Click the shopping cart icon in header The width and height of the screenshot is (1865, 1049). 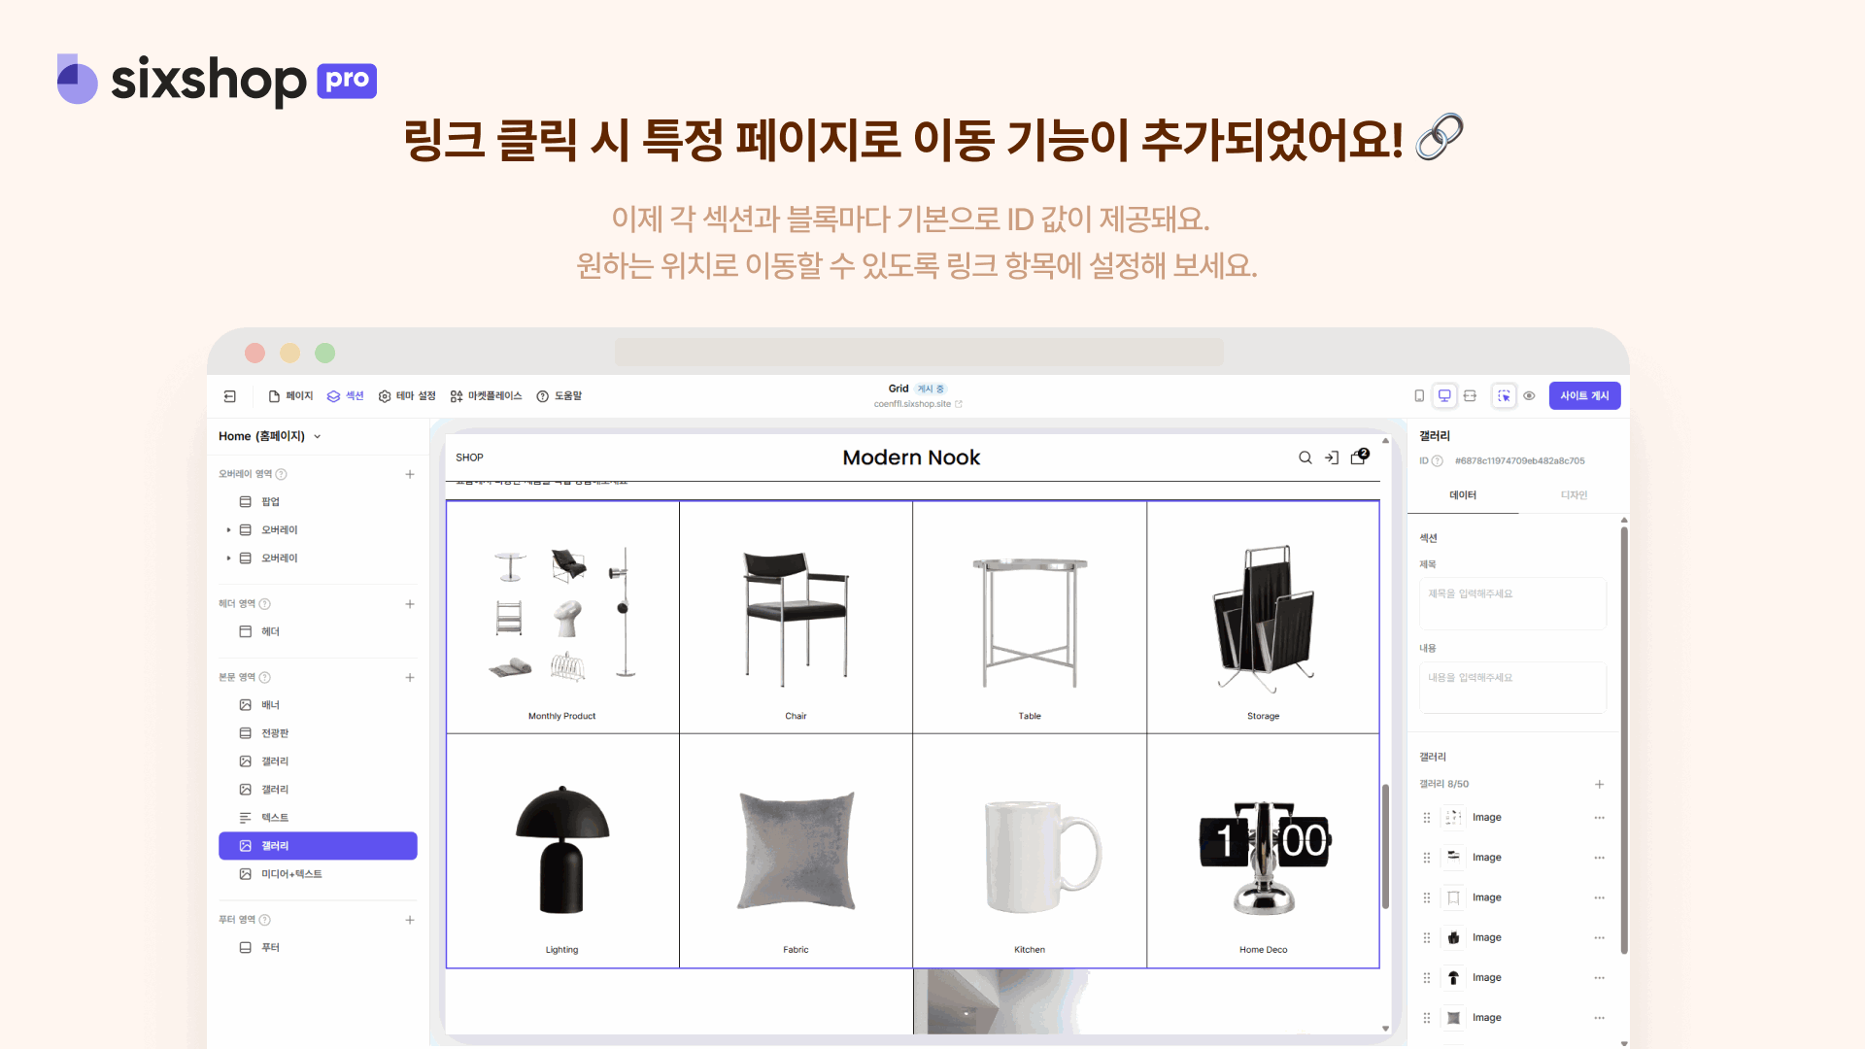pos(1358,457)
